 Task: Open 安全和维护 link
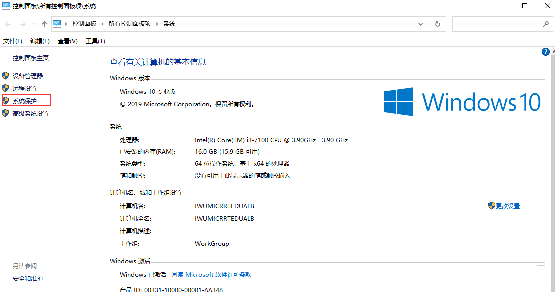[28, 279]
